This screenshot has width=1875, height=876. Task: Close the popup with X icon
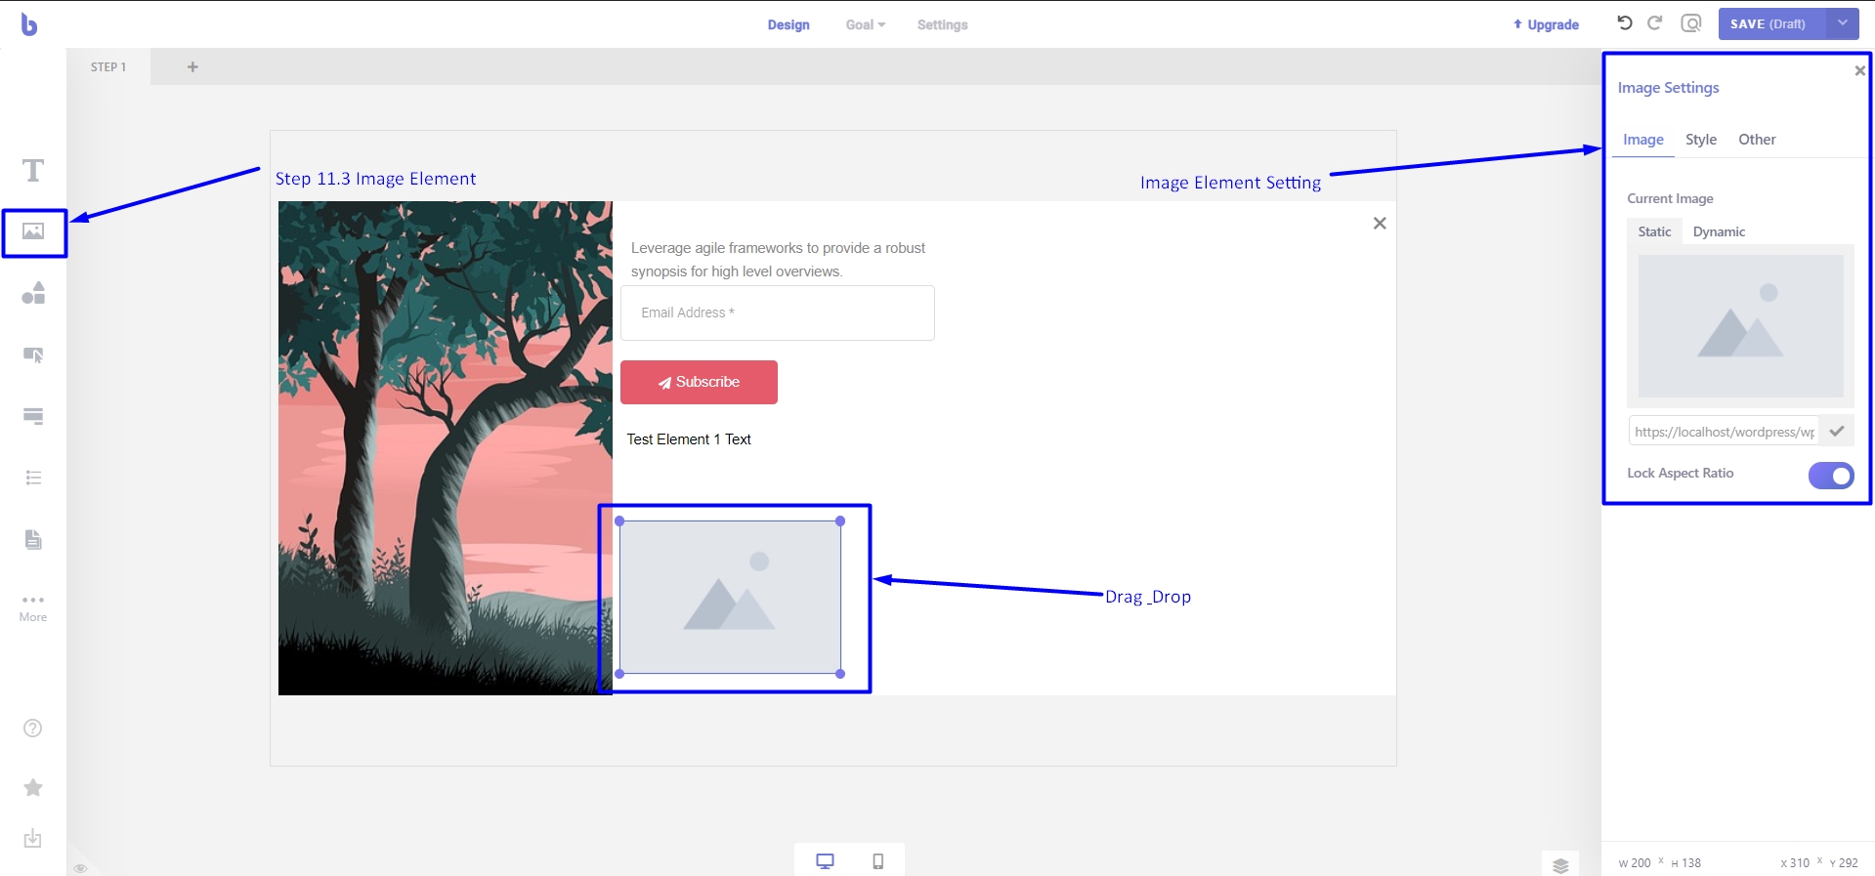coord(1380,223)
